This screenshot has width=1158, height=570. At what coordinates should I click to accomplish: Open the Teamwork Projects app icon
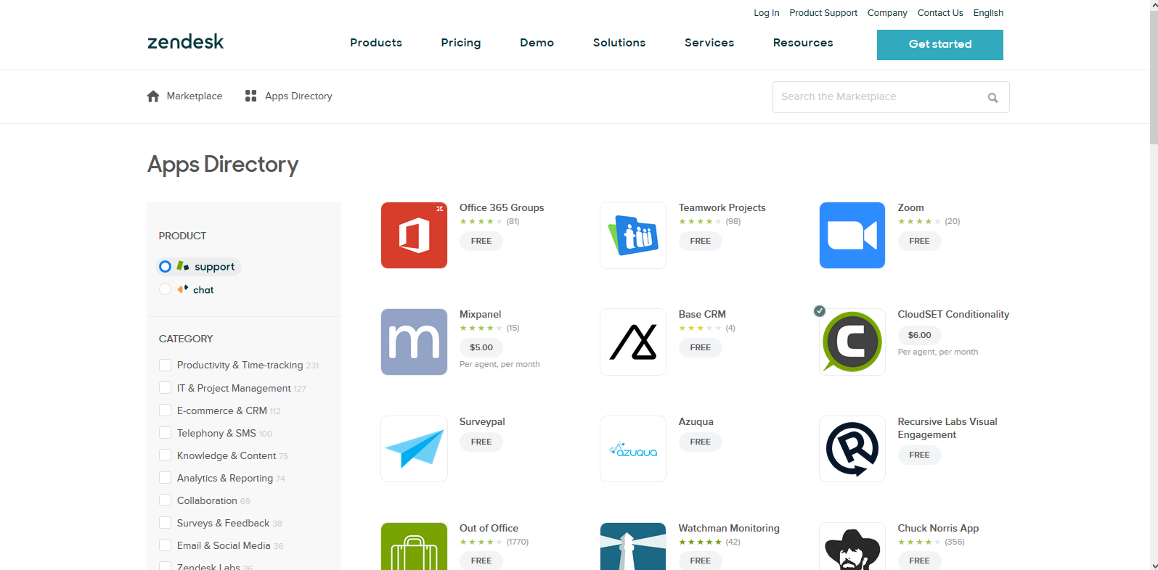[x=633, y=235]
